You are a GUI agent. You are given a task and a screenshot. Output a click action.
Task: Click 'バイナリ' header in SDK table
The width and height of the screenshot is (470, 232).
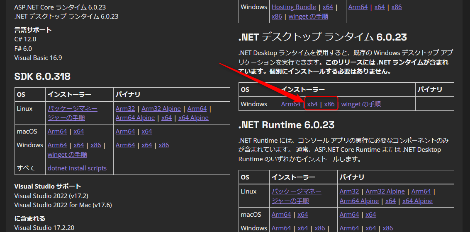128,94
